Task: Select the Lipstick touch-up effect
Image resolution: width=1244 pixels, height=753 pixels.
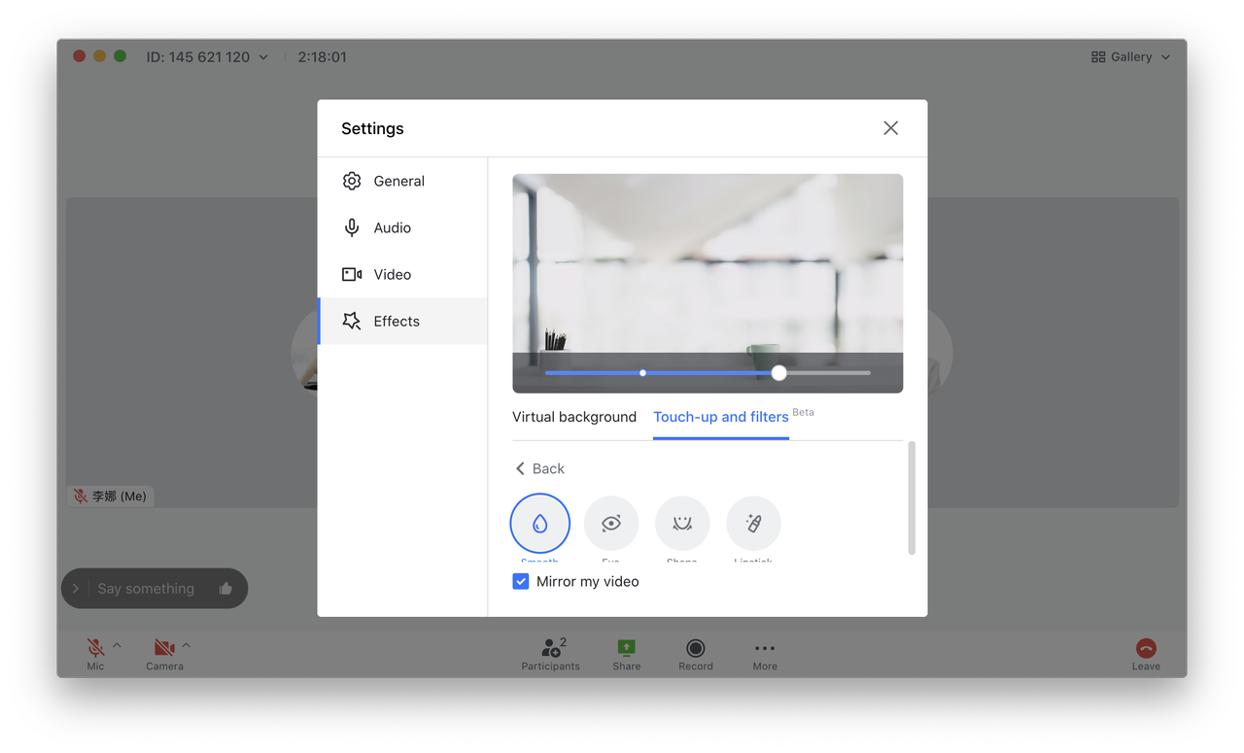Action: [753, 523]
